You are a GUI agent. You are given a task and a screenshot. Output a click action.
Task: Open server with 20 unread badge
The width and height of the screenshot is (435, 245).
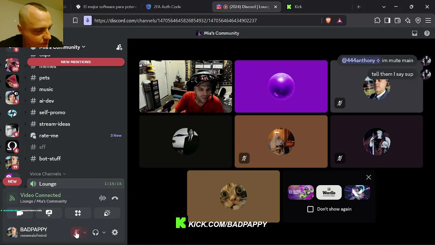(x=12, y=64)
